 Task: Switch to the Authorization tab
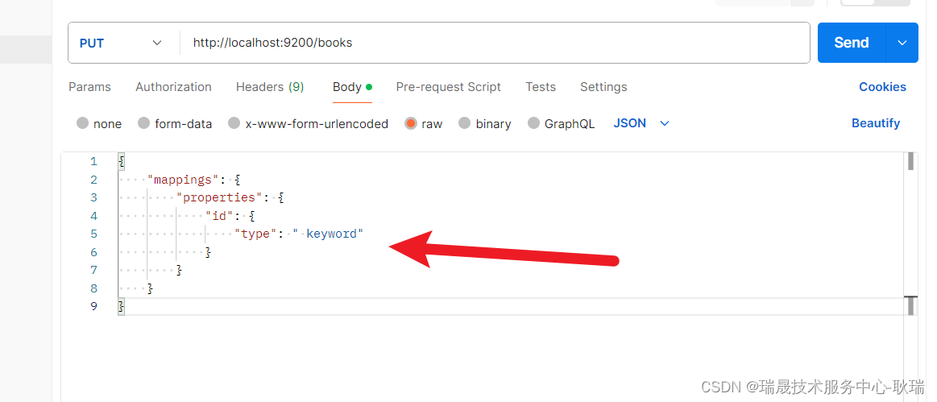pos(173,87)
